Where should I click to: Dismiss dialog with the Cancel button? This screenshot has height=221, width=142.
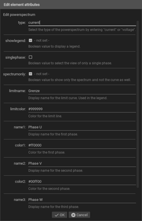pyautogui.click(x=79, y=215)
